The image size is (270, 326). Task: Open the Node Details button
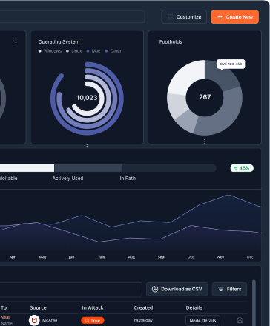(x=202, y=321)
